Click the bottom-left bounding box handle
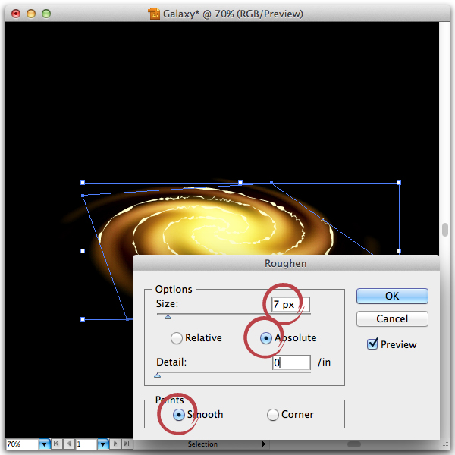 pyautogui.click(x=83, y=319)
